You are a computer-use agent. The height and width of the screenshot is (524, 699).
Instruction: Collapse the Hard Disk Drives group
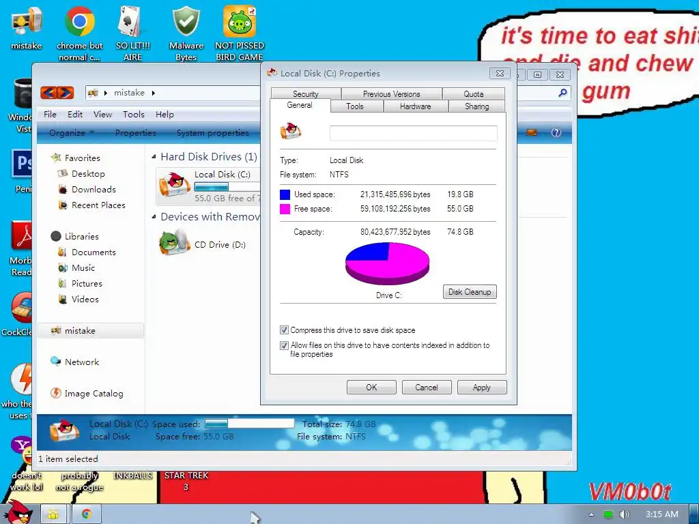click(x=154, y=157)
